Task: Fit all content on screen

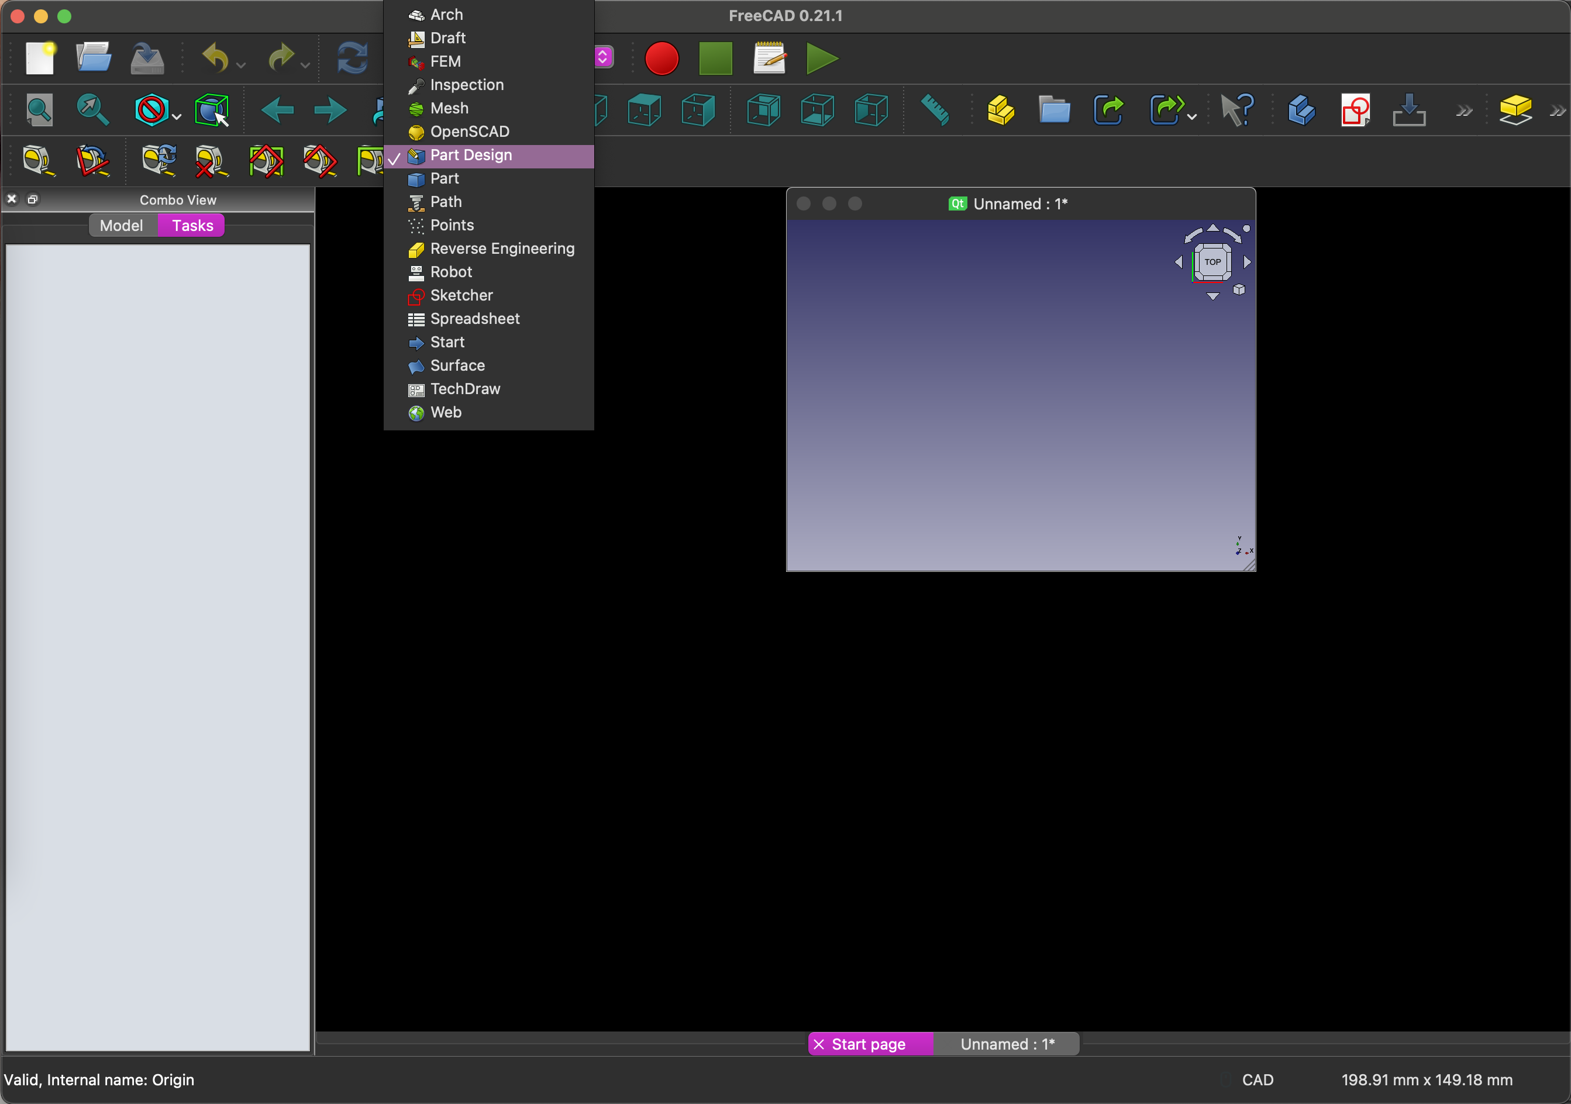Action: (39, 110)
